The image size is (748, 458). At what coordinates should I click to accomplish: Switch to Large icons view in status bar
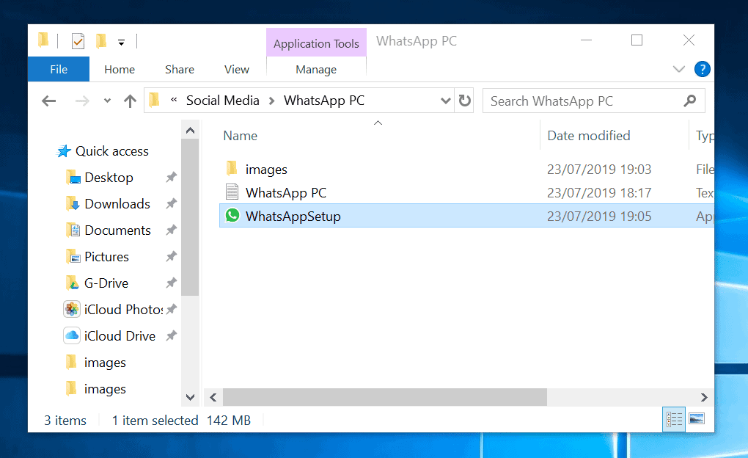pos(697,419)
